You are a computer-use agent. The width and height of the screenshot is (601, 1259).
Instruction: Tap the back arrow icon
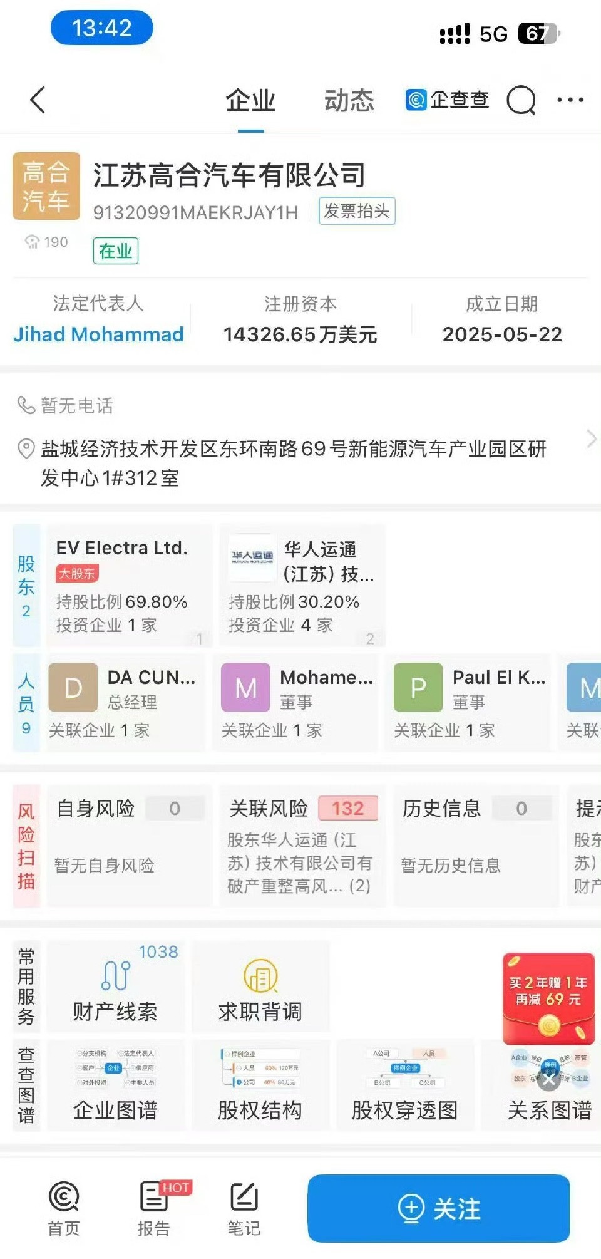[38, 100]
